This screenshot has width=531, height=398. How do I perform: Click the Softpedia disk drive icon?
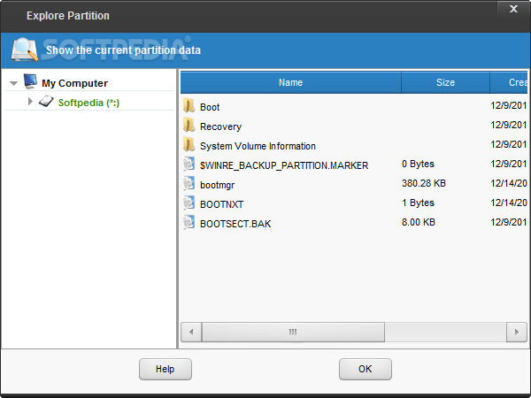coord(46,102)
